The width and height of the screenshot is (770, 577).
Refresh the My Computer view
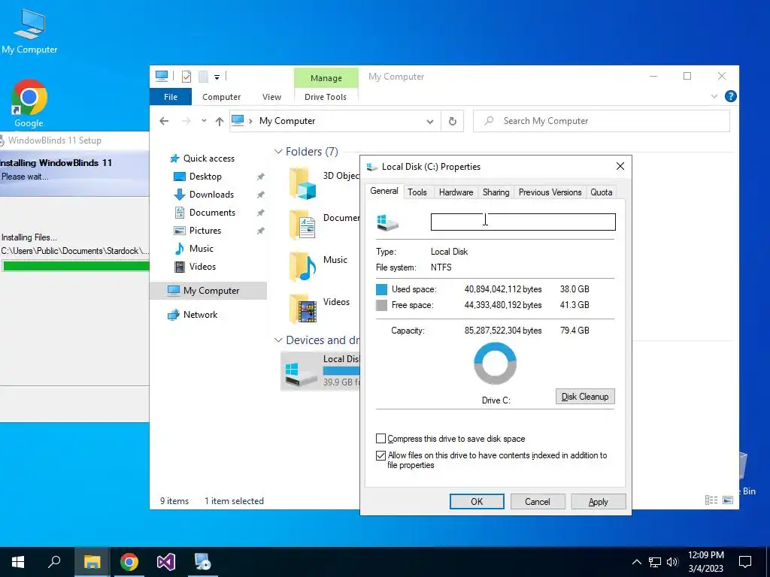pos(452,121)
